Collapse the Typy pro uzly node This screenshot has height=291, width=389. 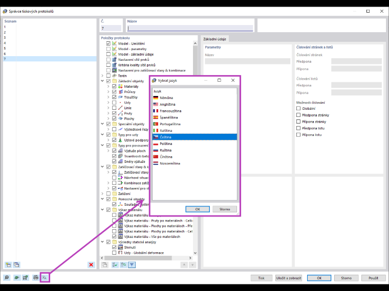(x=102, y=135)
